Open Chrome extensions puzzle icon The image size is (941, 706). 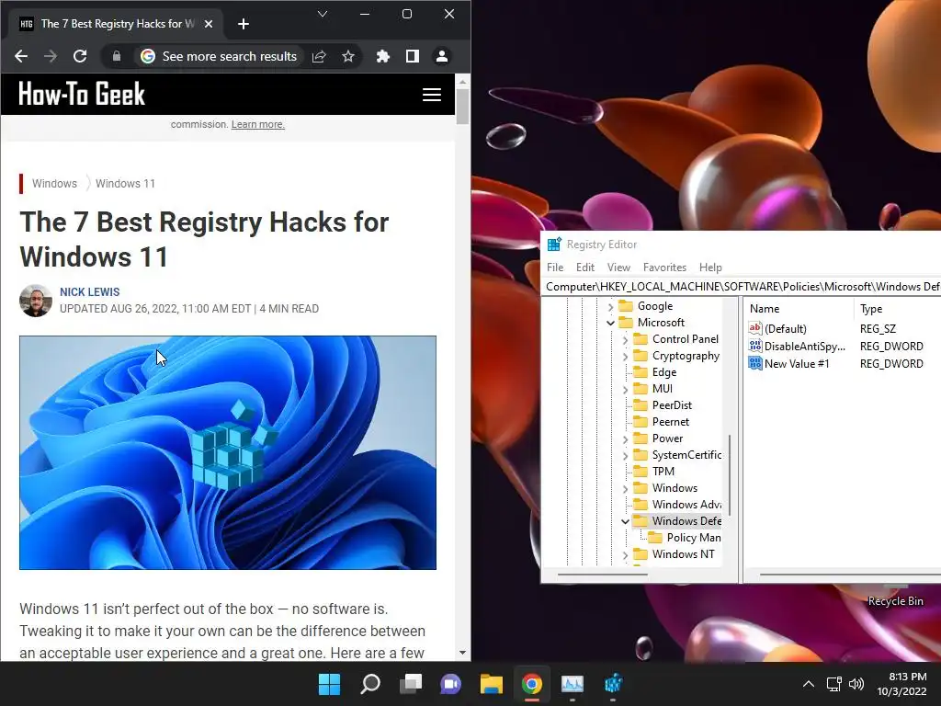tap(383, 56)
